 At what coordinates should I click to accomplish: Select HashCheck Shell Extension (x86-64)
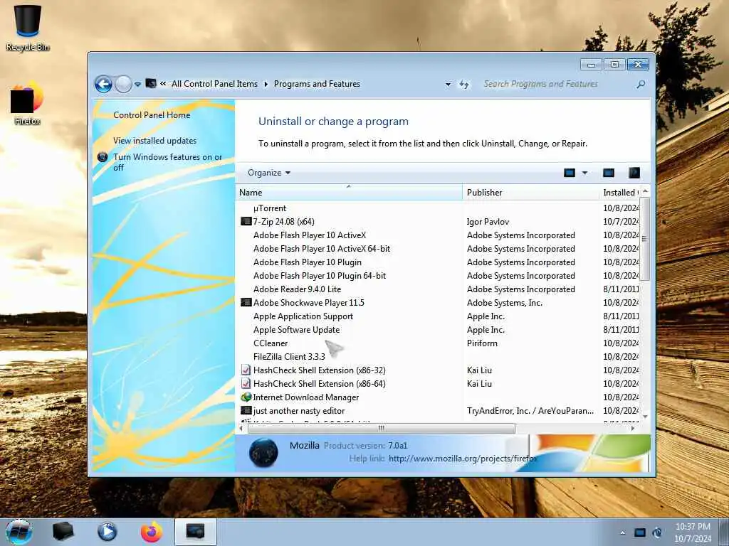click(319, 383)
